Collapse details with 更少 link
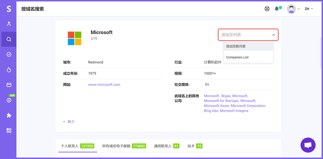 tap(71, 122)
